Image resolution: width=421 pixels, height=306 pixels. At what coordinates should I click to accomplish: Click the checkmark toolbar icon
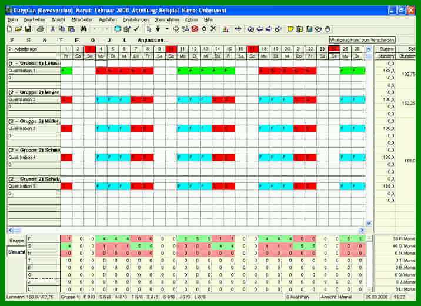[136, 29]
